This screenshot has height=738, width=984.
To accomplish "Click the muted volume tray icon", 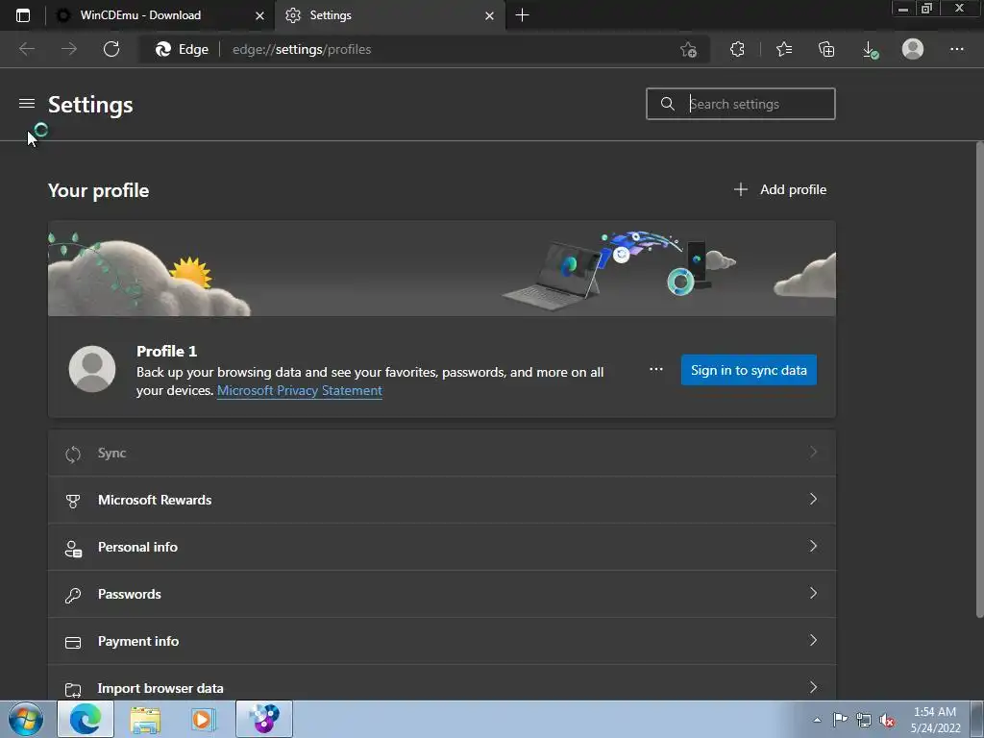I will pos(887,721).
